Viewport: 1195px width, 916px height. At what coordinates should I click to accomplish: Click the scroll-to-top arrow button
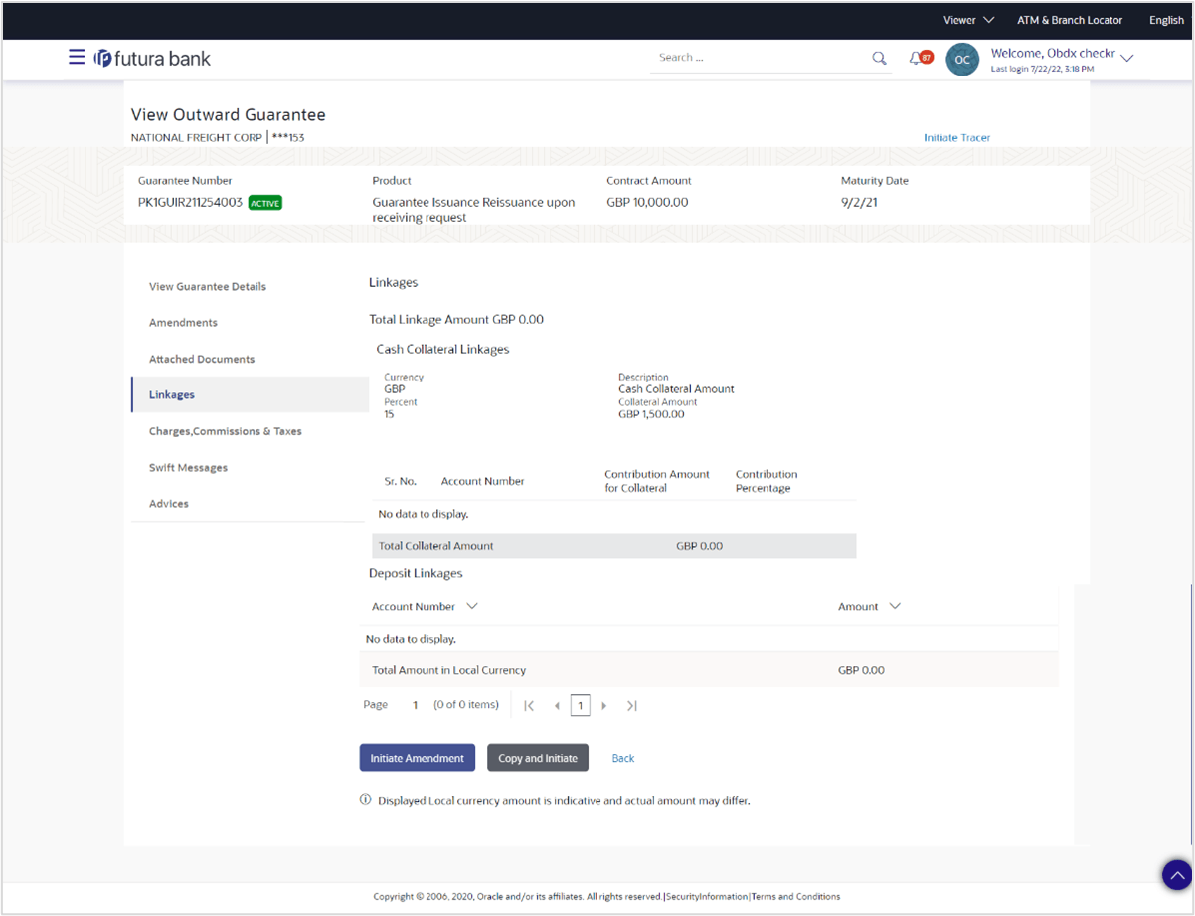click(1177, 875)
